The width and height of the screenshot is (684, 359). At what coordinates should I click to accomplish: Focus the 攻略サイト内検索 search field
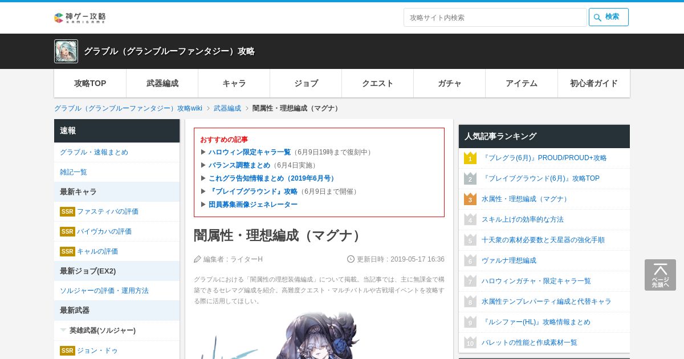(495, 17)
